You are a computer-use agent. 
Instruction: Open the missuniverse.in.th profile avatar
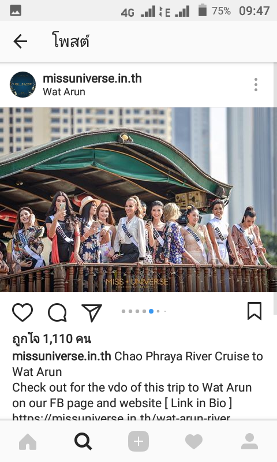(23, 84)
